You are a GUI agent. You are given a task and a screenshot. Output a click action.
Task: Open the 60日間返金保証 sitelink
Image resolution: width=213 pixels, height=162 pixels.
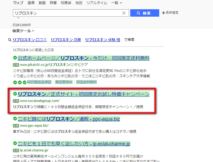click(40, 82)
